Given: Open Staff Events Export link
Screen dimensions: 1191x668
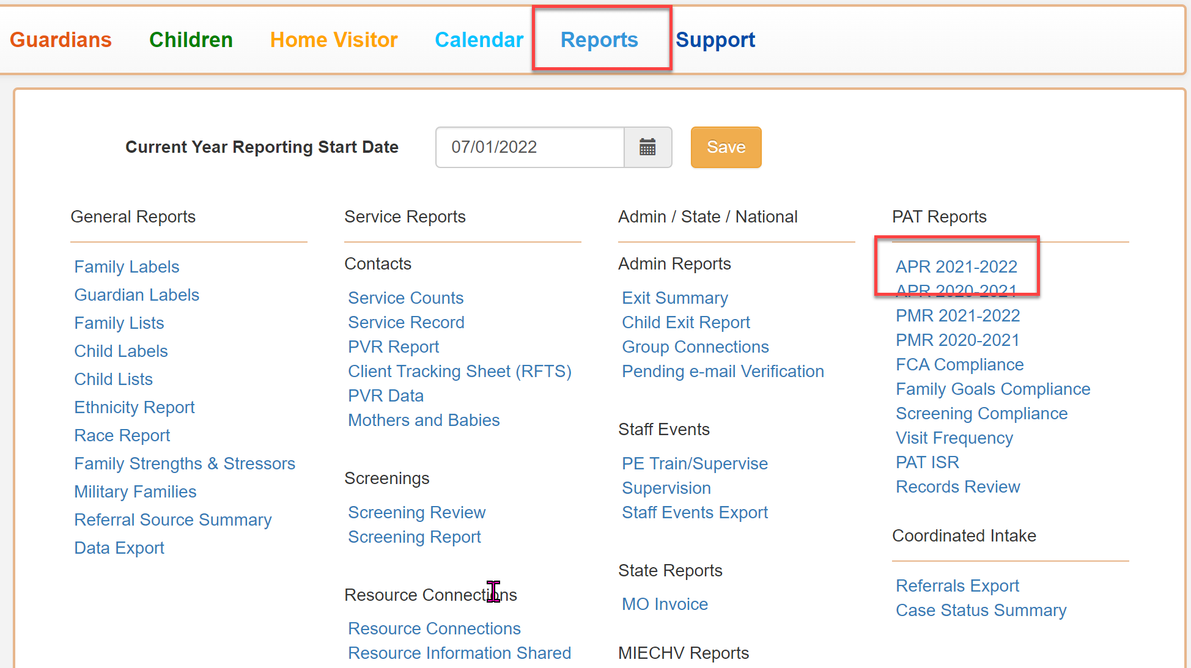Looking at the screenshot, I should tap(695, 513).
